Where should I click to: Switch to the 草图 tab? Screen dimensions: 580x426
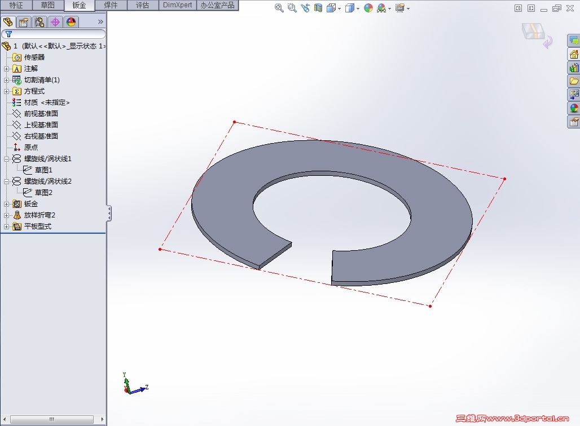pyautogui.click(x=48, y=5)
